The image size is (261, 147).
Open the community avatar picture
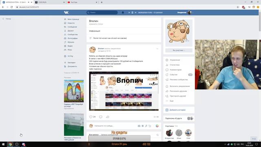pyautogui.click(x=179, y=33)
